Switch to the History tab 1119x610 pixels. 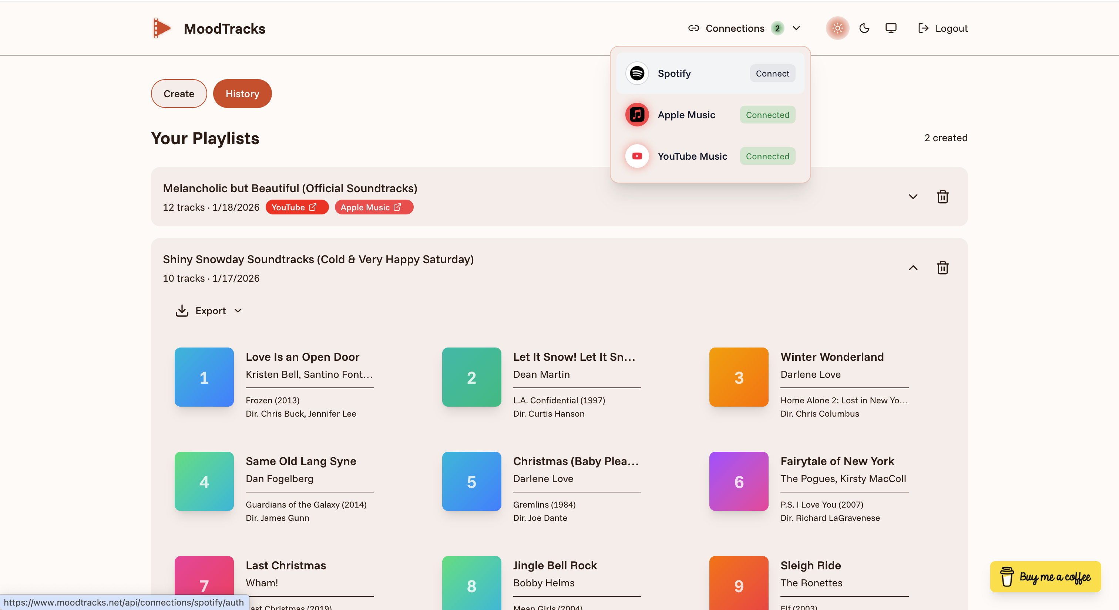242,93
